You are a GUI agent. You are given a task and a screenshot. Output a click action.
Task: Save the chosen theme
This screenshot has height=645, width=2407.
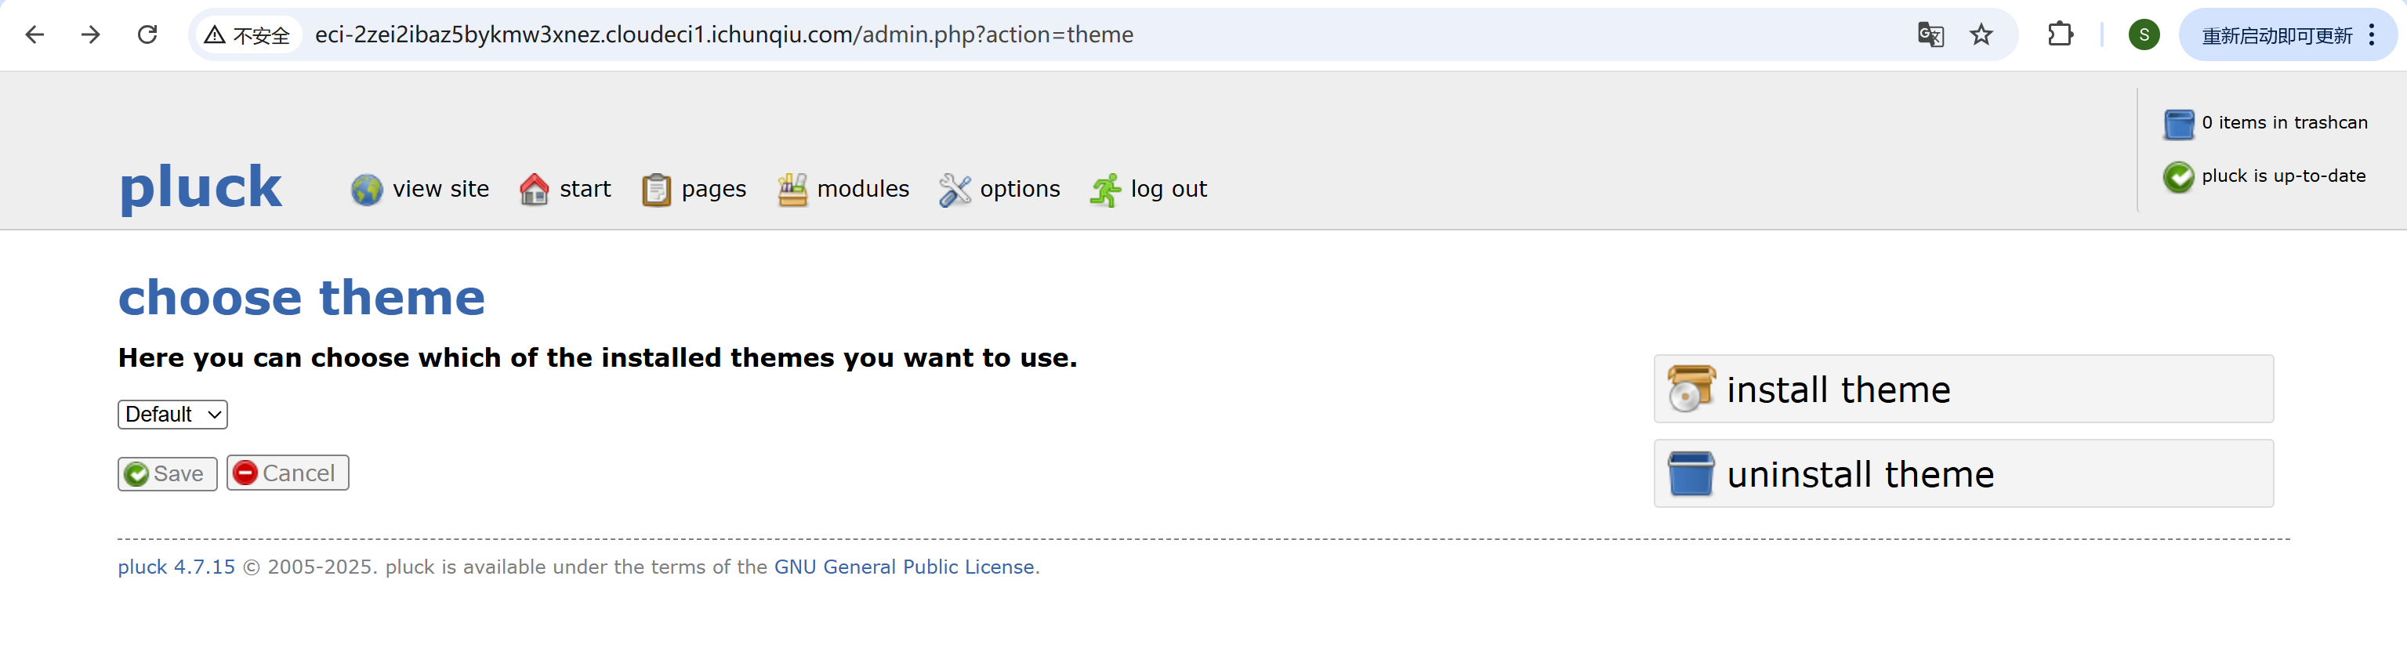pos(167,474)
